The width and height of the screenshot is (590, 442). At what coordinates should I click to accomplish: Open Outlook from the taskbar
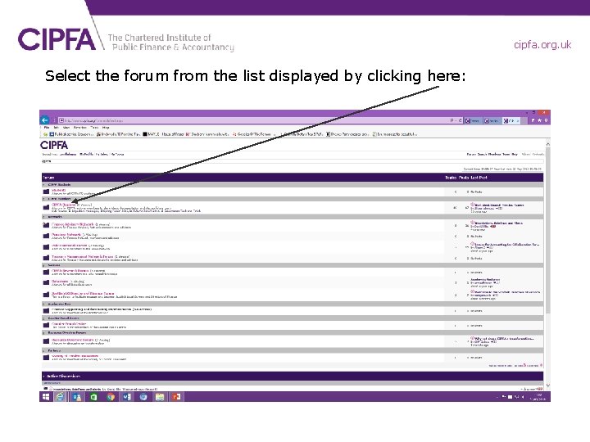click(77, 397)
